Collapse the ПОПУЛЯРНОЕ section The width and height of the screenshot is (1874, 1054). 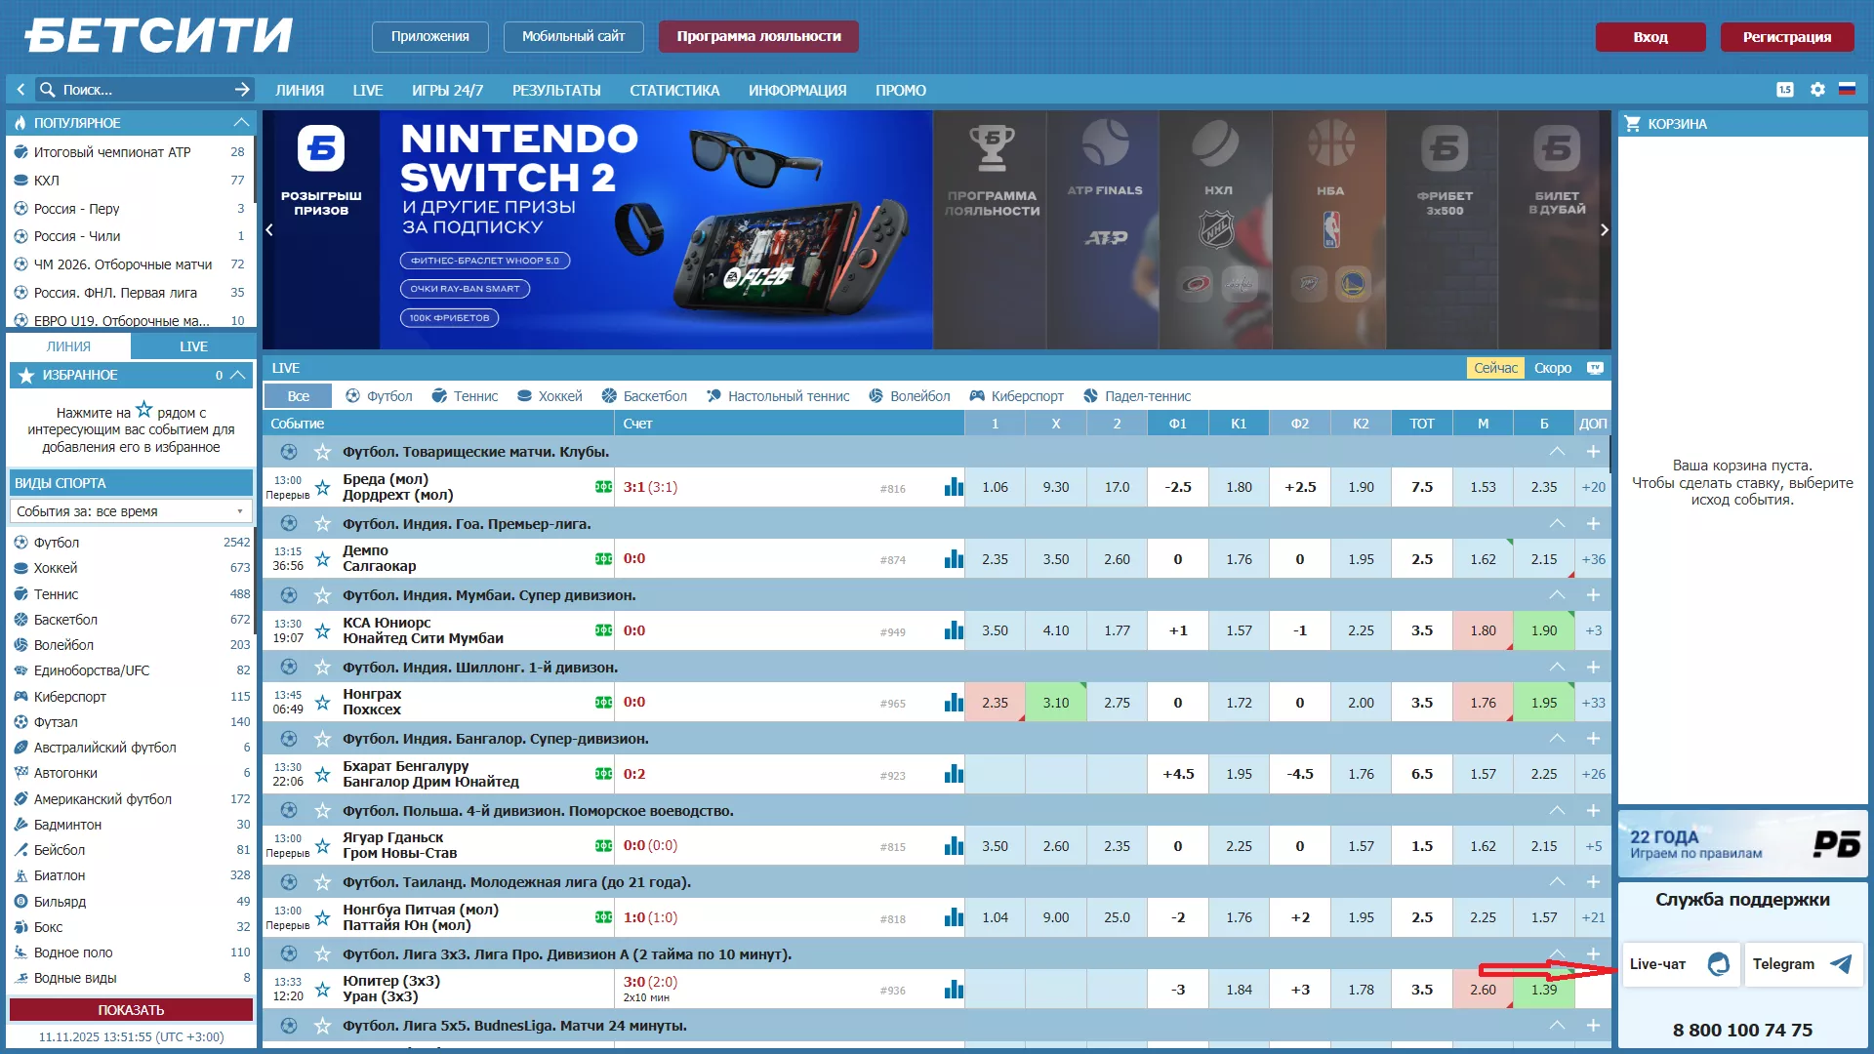(x=241, y=123)
